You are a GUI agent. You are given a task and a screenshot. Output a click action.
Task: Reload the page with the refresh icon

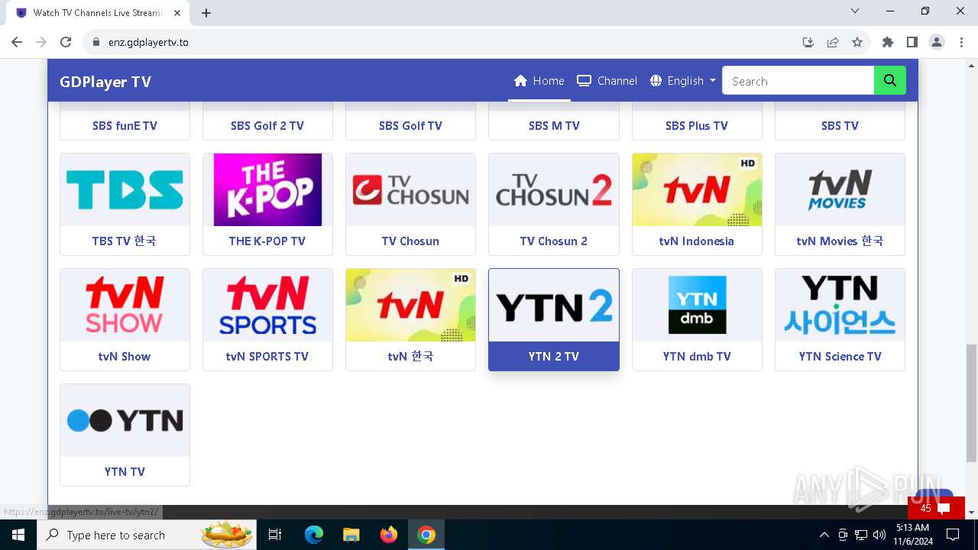click(x=66, y=42)
